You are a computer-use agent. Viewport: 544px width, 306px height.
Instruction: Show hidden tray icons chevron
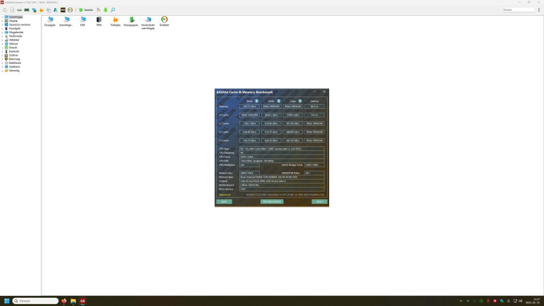(x=461, y=301)
